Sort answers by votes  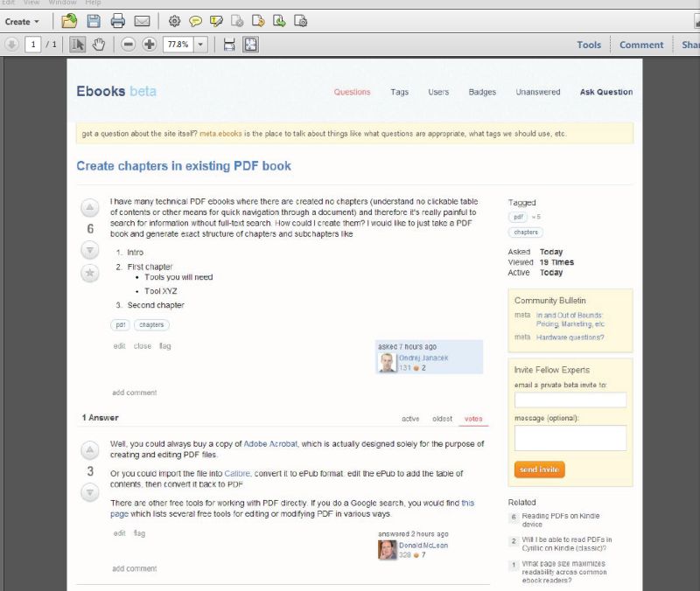tap(473, 419)
